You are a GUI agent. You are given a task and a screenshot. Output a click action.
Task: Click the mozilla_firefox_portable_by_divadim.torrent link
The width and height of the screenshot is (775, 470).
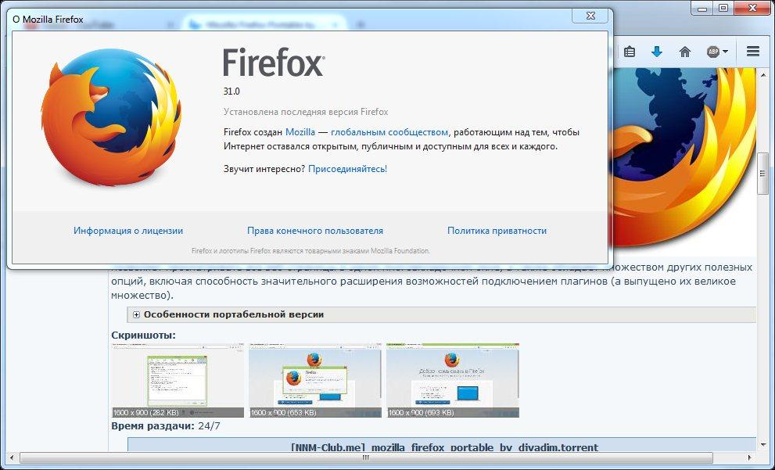pyautogui.click(x=444, y=447)
